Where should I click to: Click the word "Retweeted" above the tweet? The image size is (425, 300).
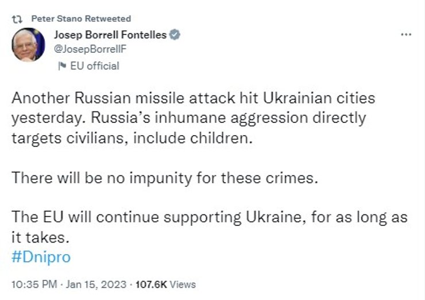coord(107,18)
